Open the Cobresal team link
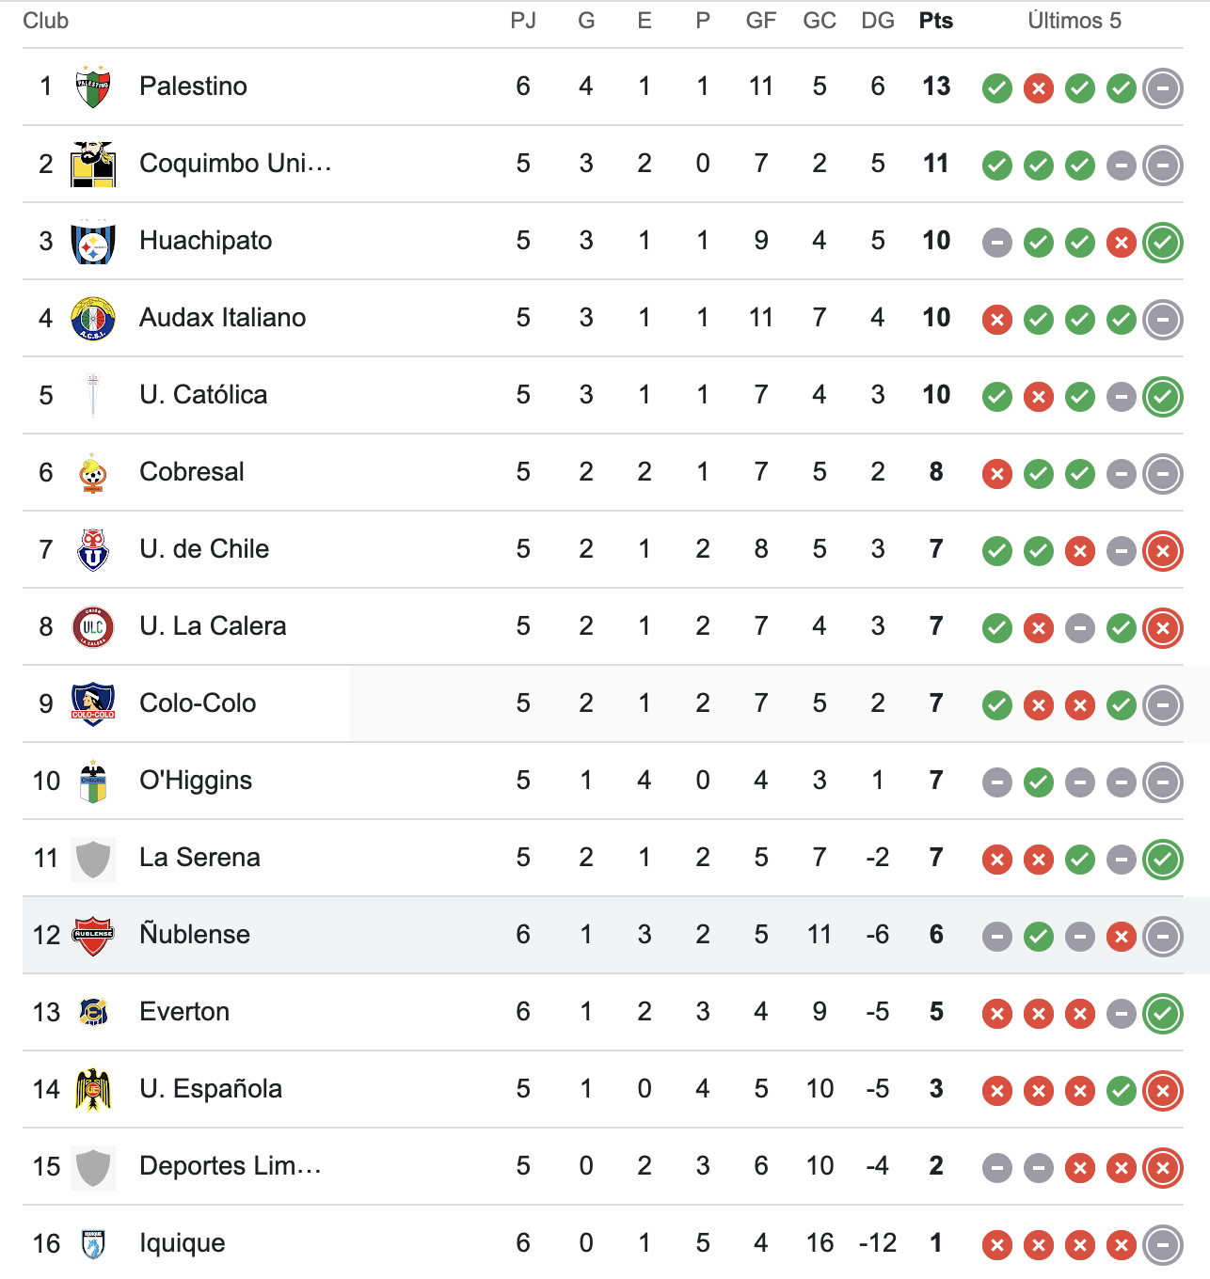1210x1279 pixels. pos(192,472)
